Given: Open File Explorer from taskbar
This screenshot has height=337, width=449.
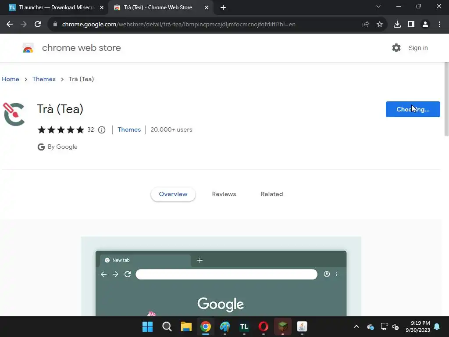Looking at the screenshot, I should (186, 326).
